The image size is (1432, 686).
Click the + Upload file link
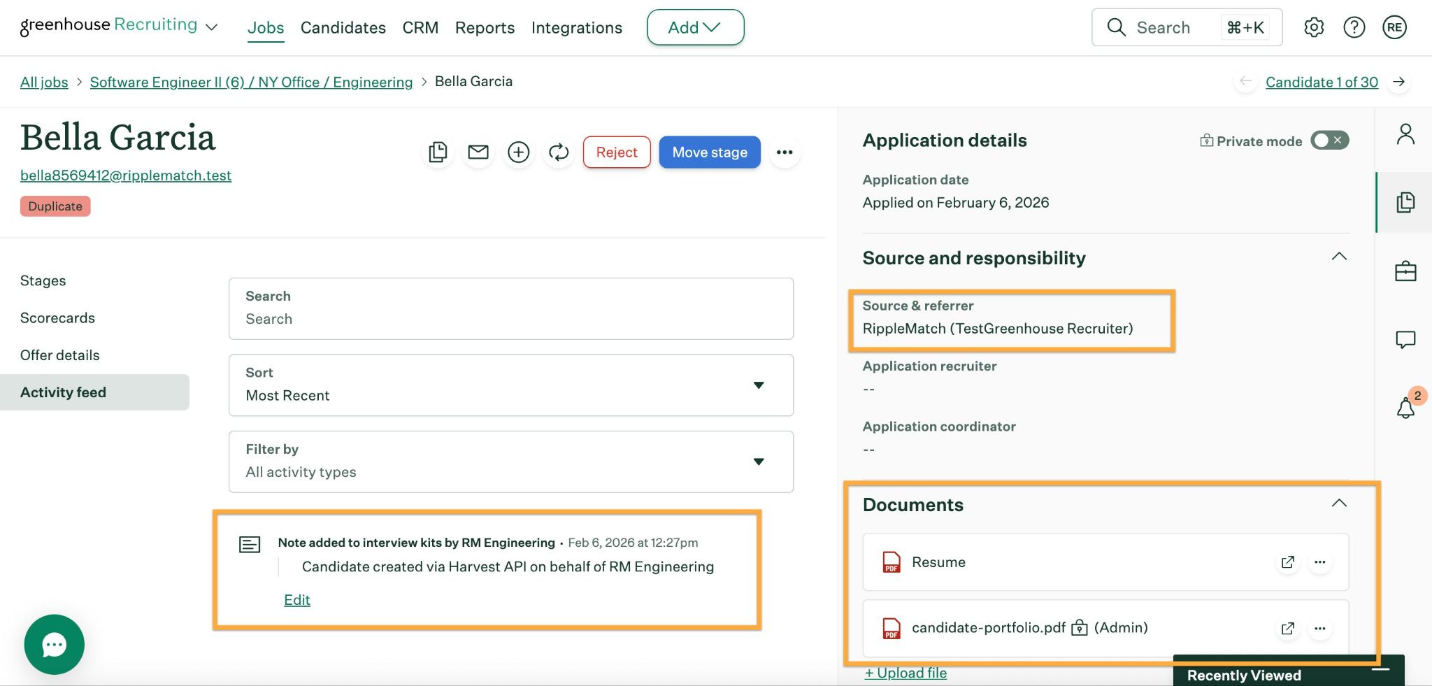tap(905, 673)
